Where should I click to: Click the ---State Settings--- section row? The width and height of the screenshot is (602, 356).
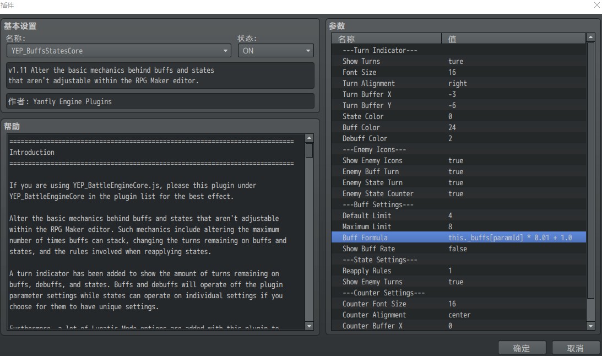[x=459, y=260]
